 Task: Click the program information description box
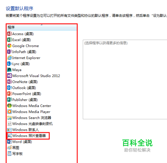pyautogui.click(x=125, y=79)
